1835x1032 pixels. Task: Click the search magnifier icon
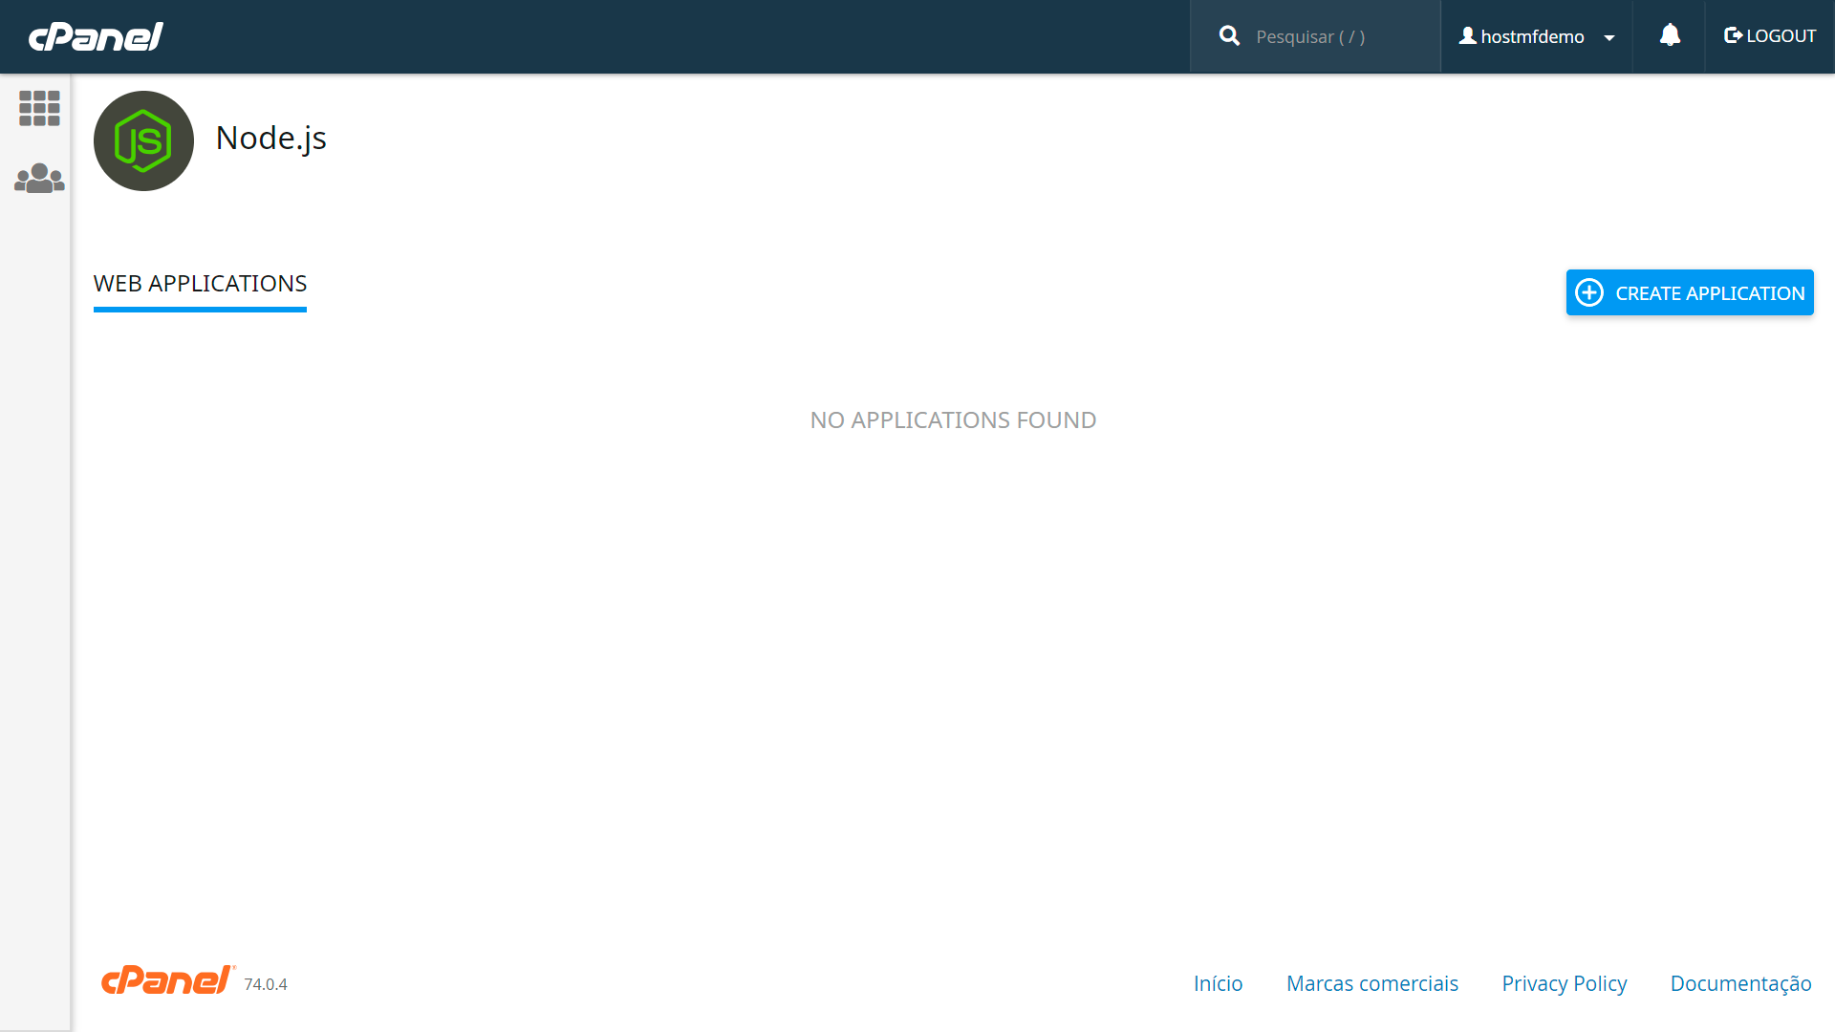[1229, 36]
